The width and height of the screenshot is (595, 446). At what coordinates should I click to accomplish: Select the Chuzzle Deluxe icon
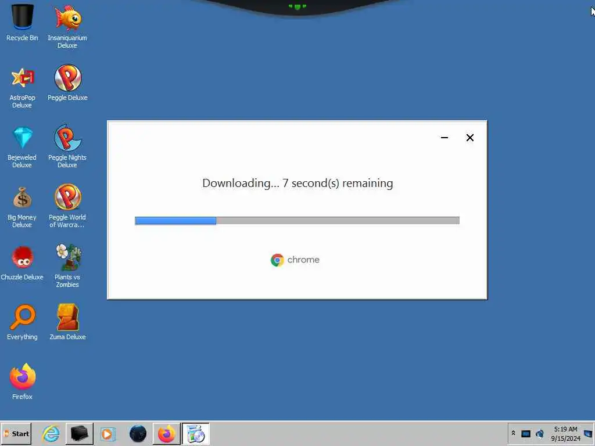coord(22,262)
